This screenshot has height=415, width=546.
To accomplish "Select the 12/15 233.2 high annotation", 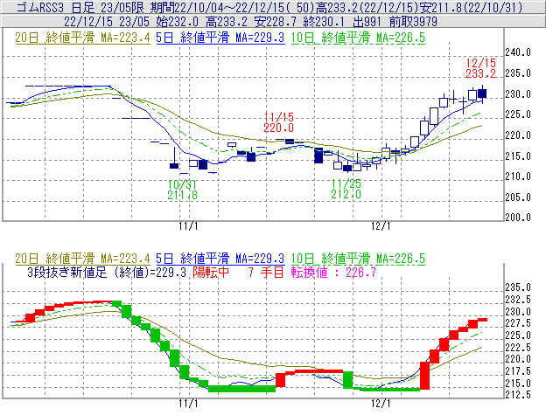I will click(x=481, y=68).
